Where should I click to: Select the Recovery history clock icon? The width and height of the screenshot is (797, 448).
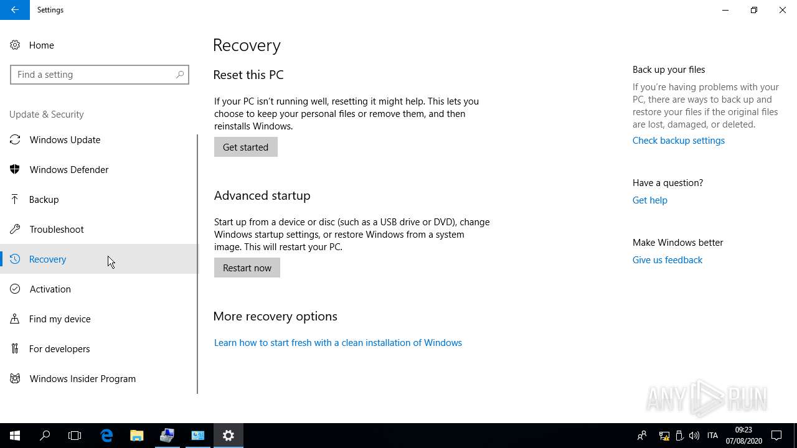point(15,259)
